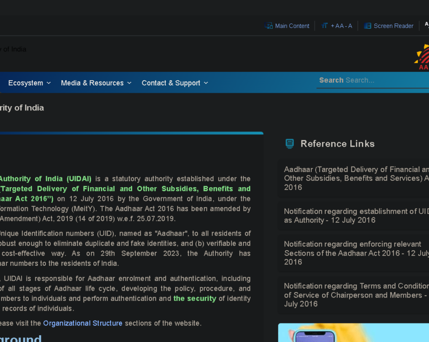This screenshot has height=342, width=429.
Task: Click the Main Content skip icon
Action: [x=269, y=26]
